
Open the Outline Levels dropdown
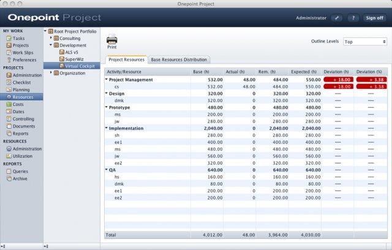pyautogui.click(x=365, y=42)
